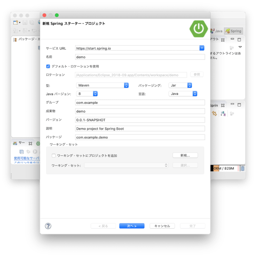The image size is (256, 257).
Task: Click the name field containing demo
Action: click(x=140, y=57)
